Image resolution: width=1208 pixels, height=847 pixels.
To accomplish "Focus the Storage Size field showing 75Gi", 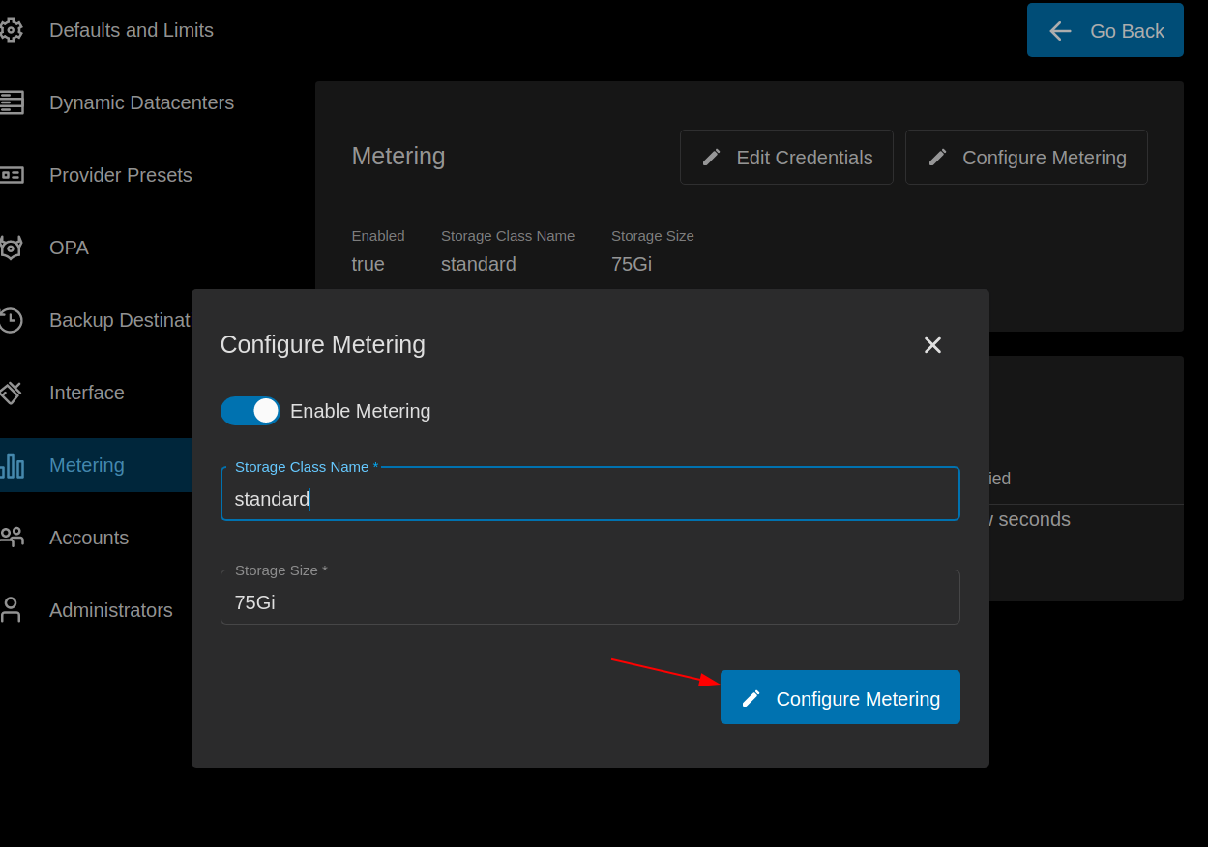I will click(590, 601).
